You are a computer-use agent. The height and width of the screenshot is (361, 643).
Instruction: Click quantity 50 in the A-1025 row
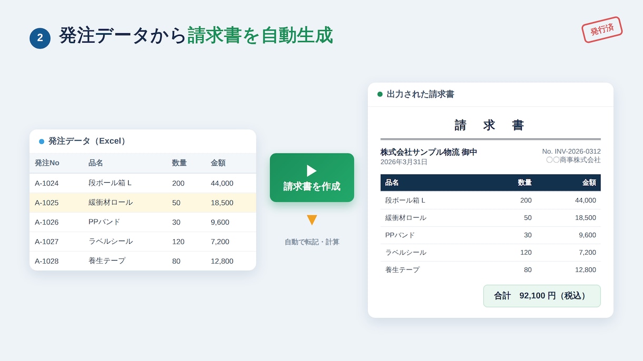[176, 203]
